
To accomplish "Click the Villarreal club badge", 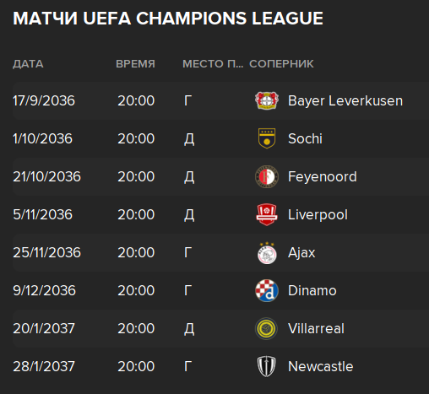I will point(266,328).
